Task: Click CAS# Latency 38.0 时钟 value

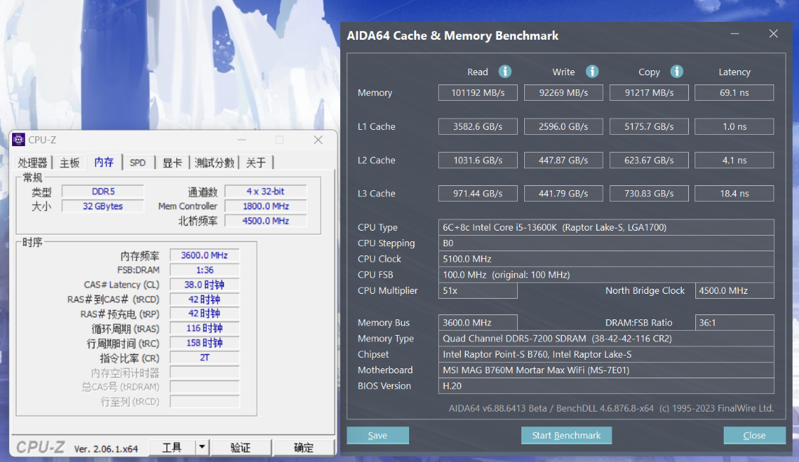Action: (x=205, y=285)
